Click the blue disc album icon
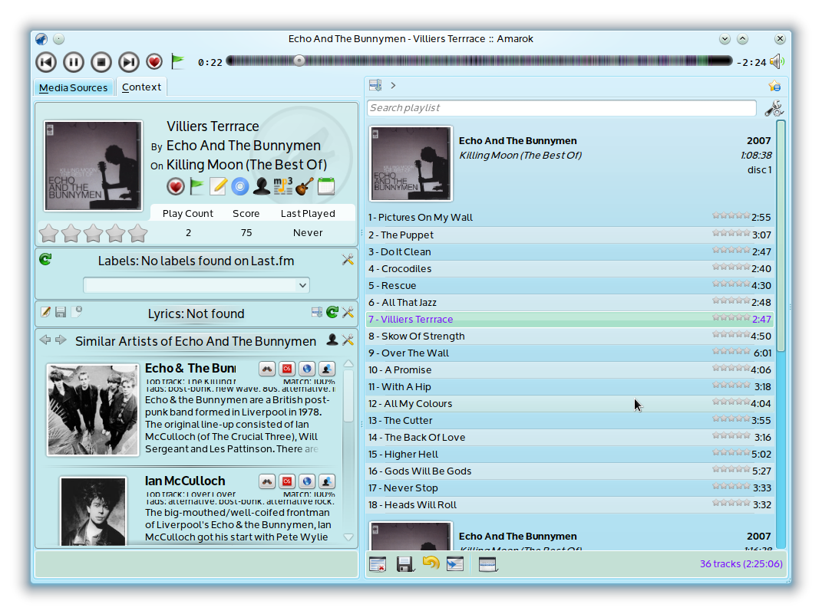This screenshot has width=822, height=614. click(240, 186)
